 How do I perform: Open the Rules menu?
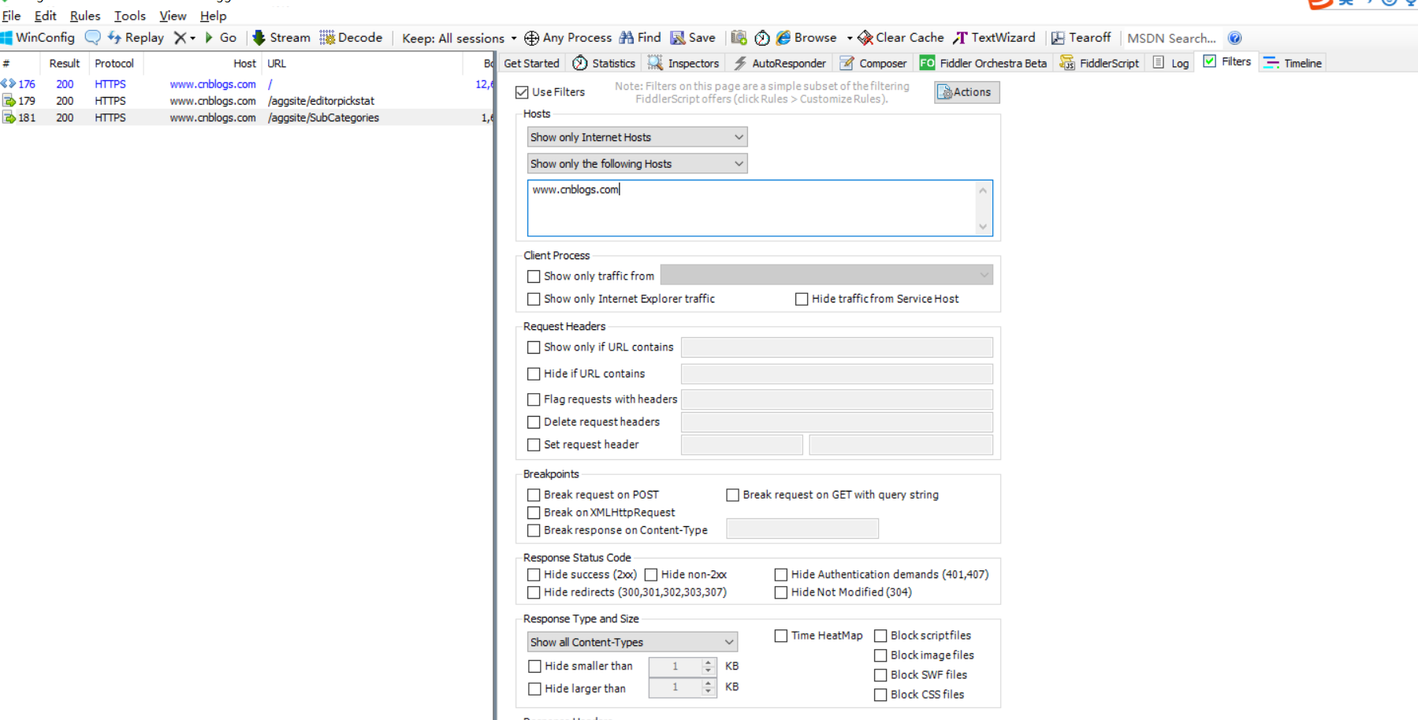coord(85,16)
